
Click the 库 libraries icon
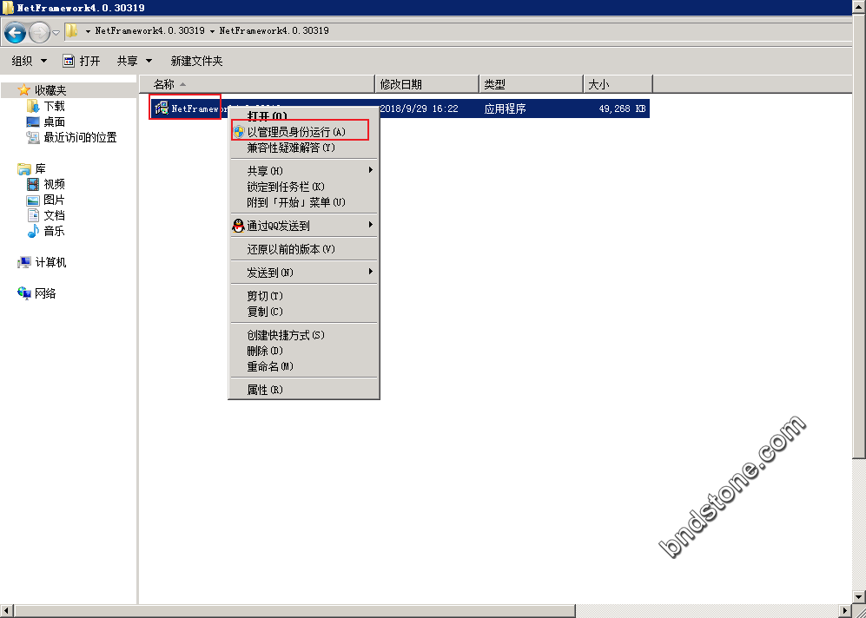[23, 168]
